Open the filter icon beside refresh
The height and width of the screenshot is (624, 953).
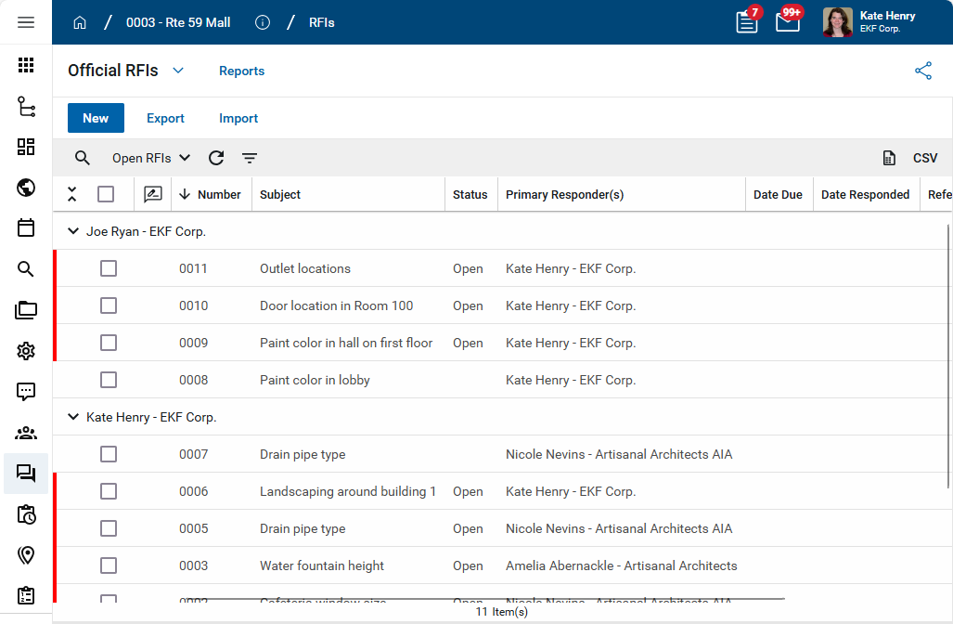(x=250, y=158)
